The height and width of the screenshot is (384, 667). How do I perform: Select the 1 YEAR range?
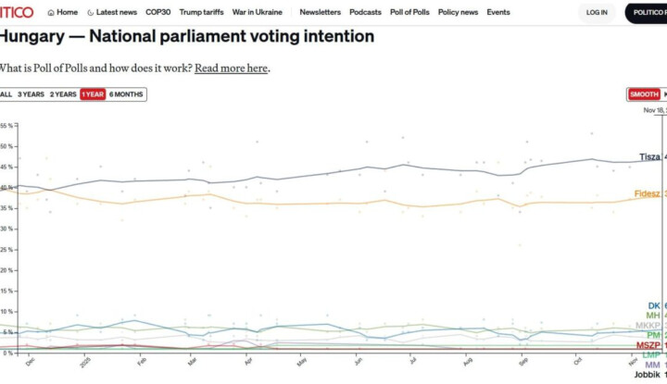93,94
